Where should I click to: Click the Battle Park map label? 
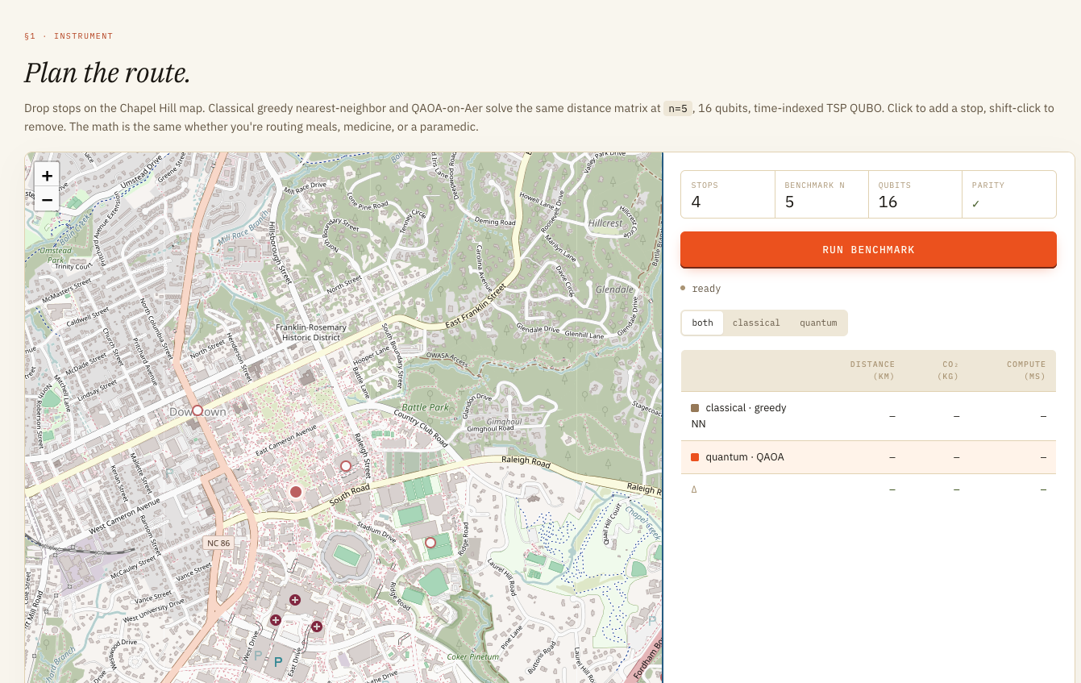click(426, 407)
